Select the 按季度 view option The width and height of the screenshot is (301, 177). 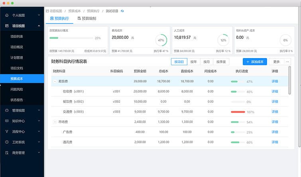coord(221,62)
